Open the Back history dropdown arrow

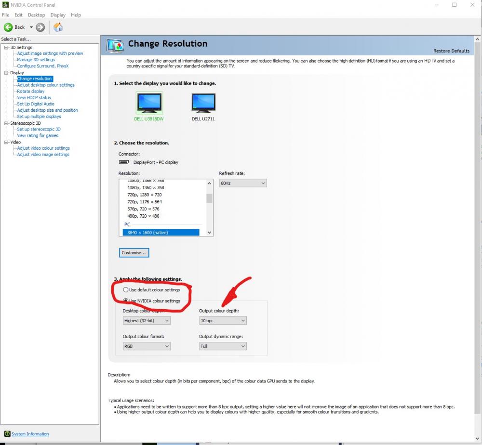[x=31, y=27]
